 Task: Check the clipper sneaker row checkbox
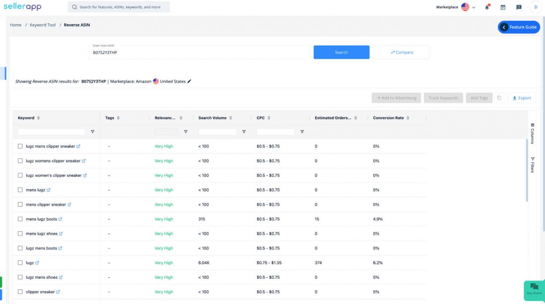coord(20,292)
